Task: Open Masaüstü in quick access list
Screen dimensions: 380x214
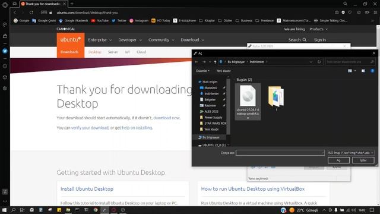Action: coord(211,87)
